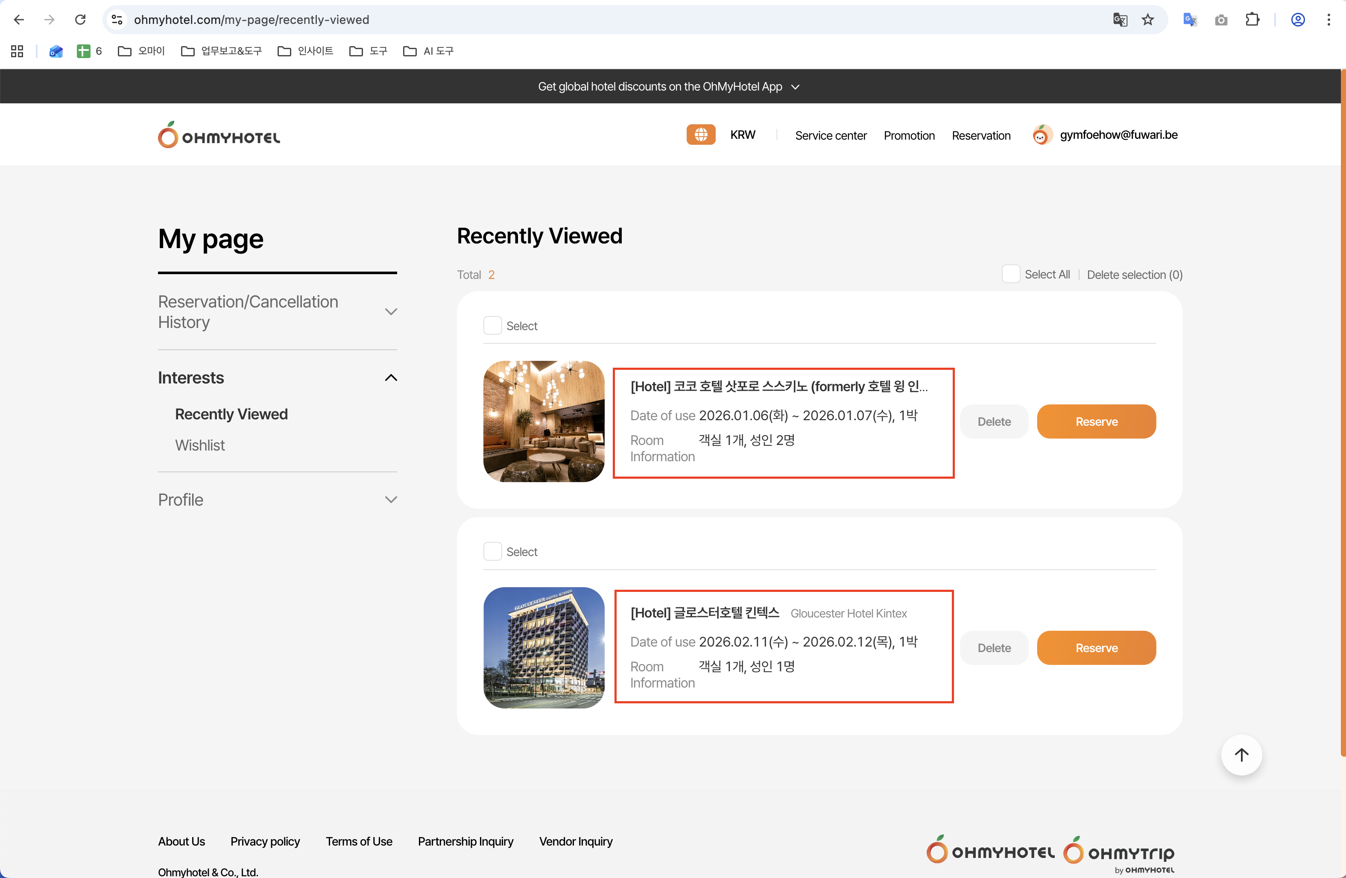The image size is (1346, 878).
Task: Delete the Sapporo hotel entry
Action: 994,421
